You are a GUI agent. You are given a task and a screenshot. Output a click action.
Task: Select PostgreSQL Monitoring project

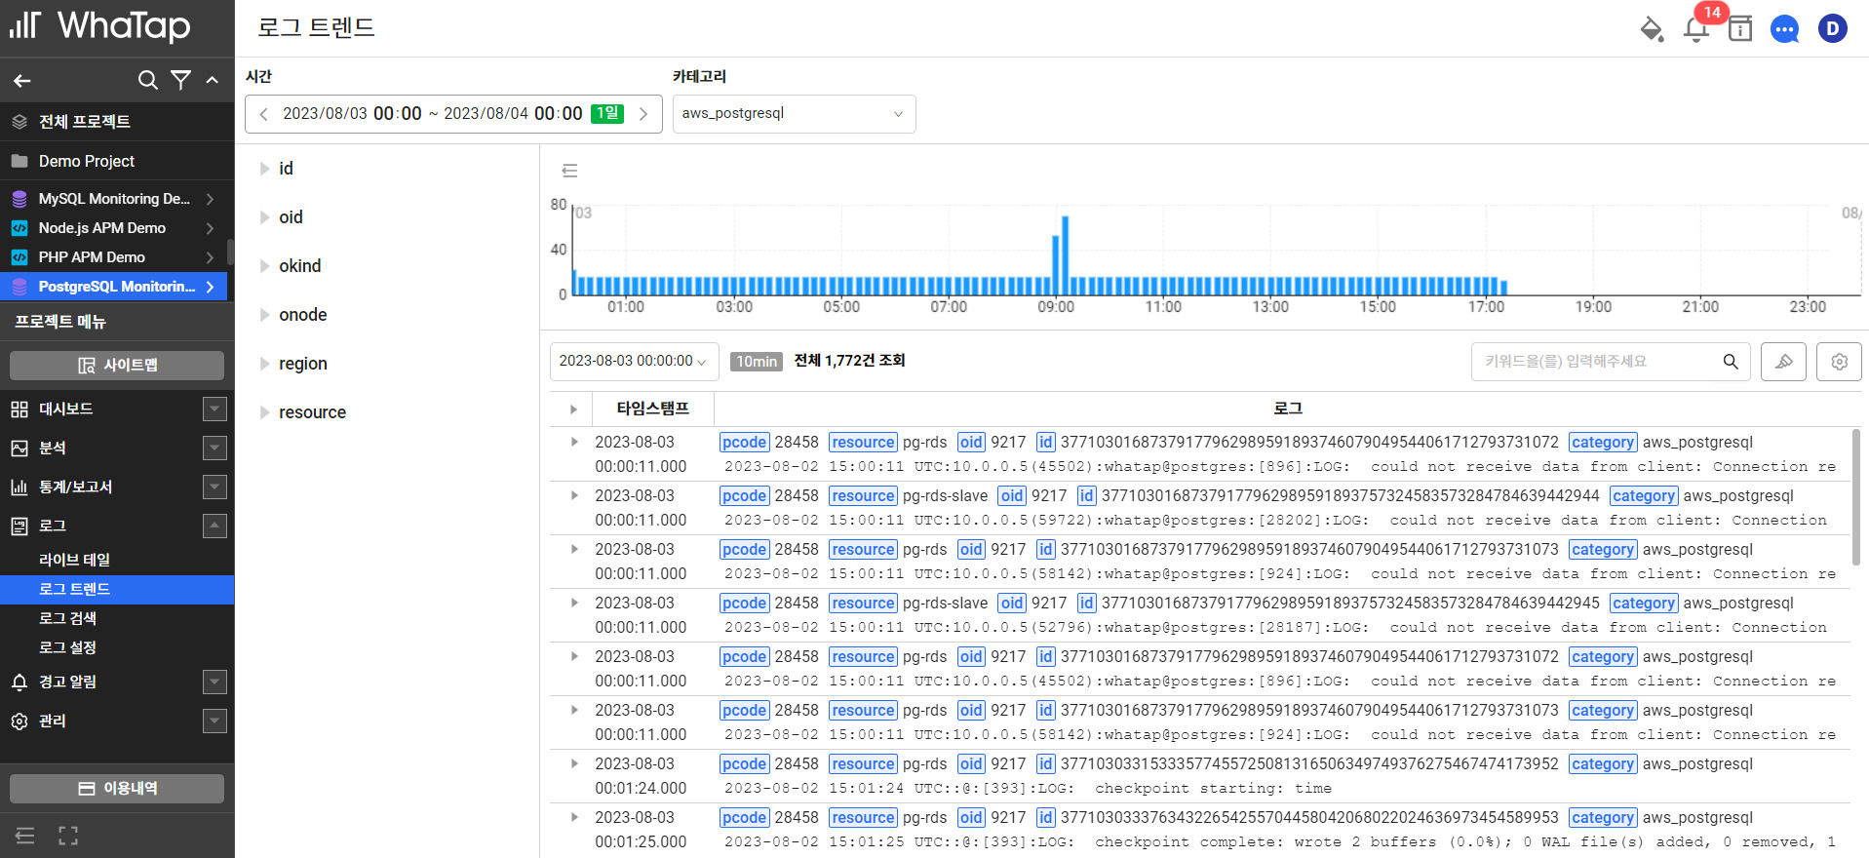[x=113, y=287]
